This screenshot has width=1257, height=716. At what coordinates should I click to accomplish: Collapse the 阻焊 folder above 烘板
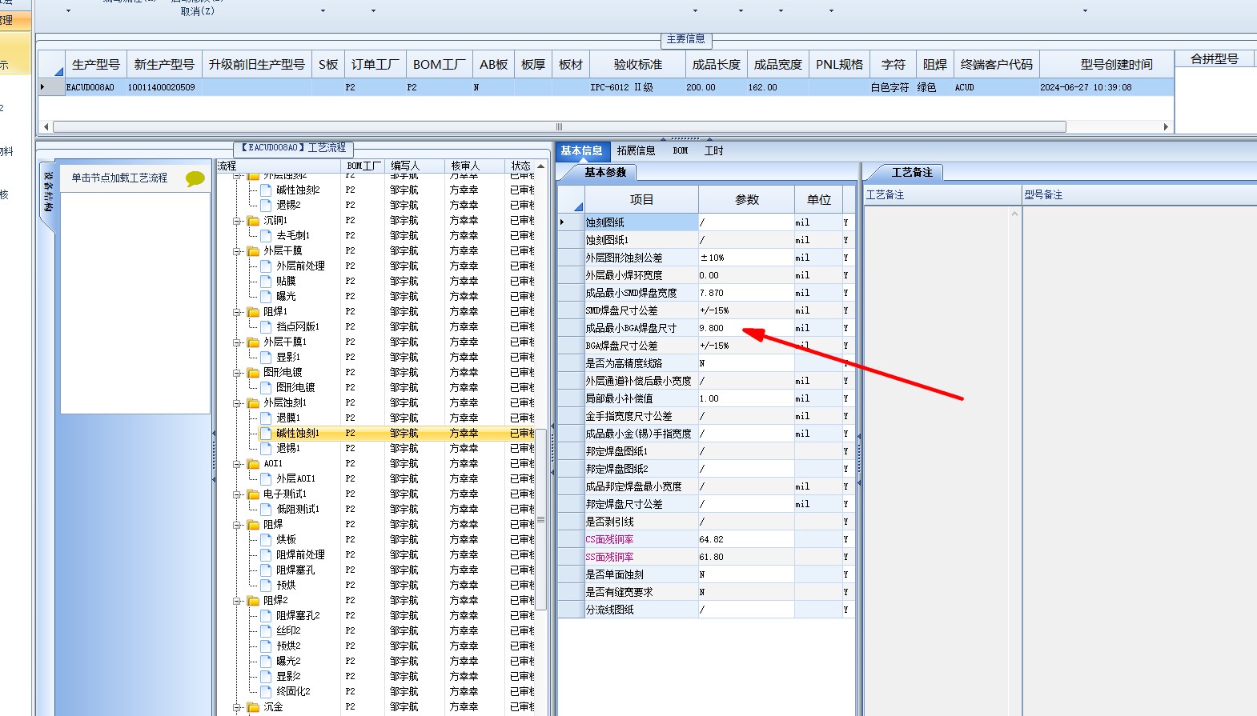(238, 525)
